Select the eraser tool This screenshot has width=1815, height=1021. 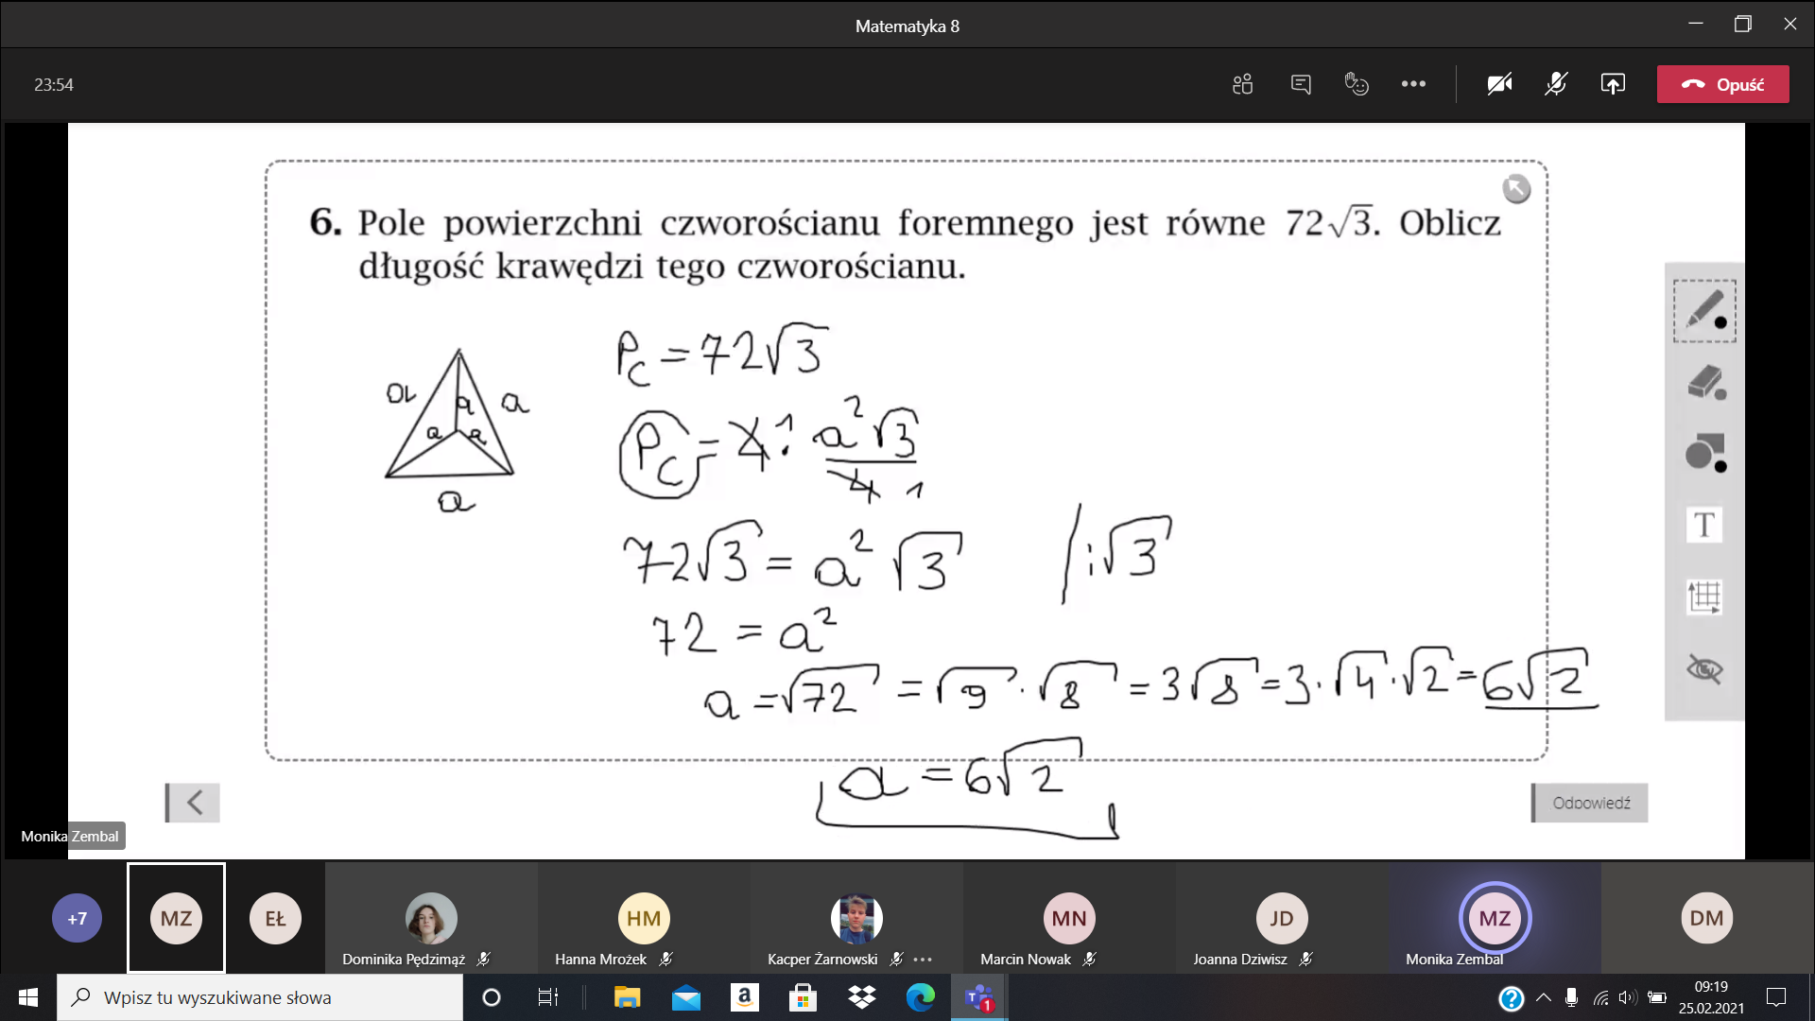coord(1704,383)
